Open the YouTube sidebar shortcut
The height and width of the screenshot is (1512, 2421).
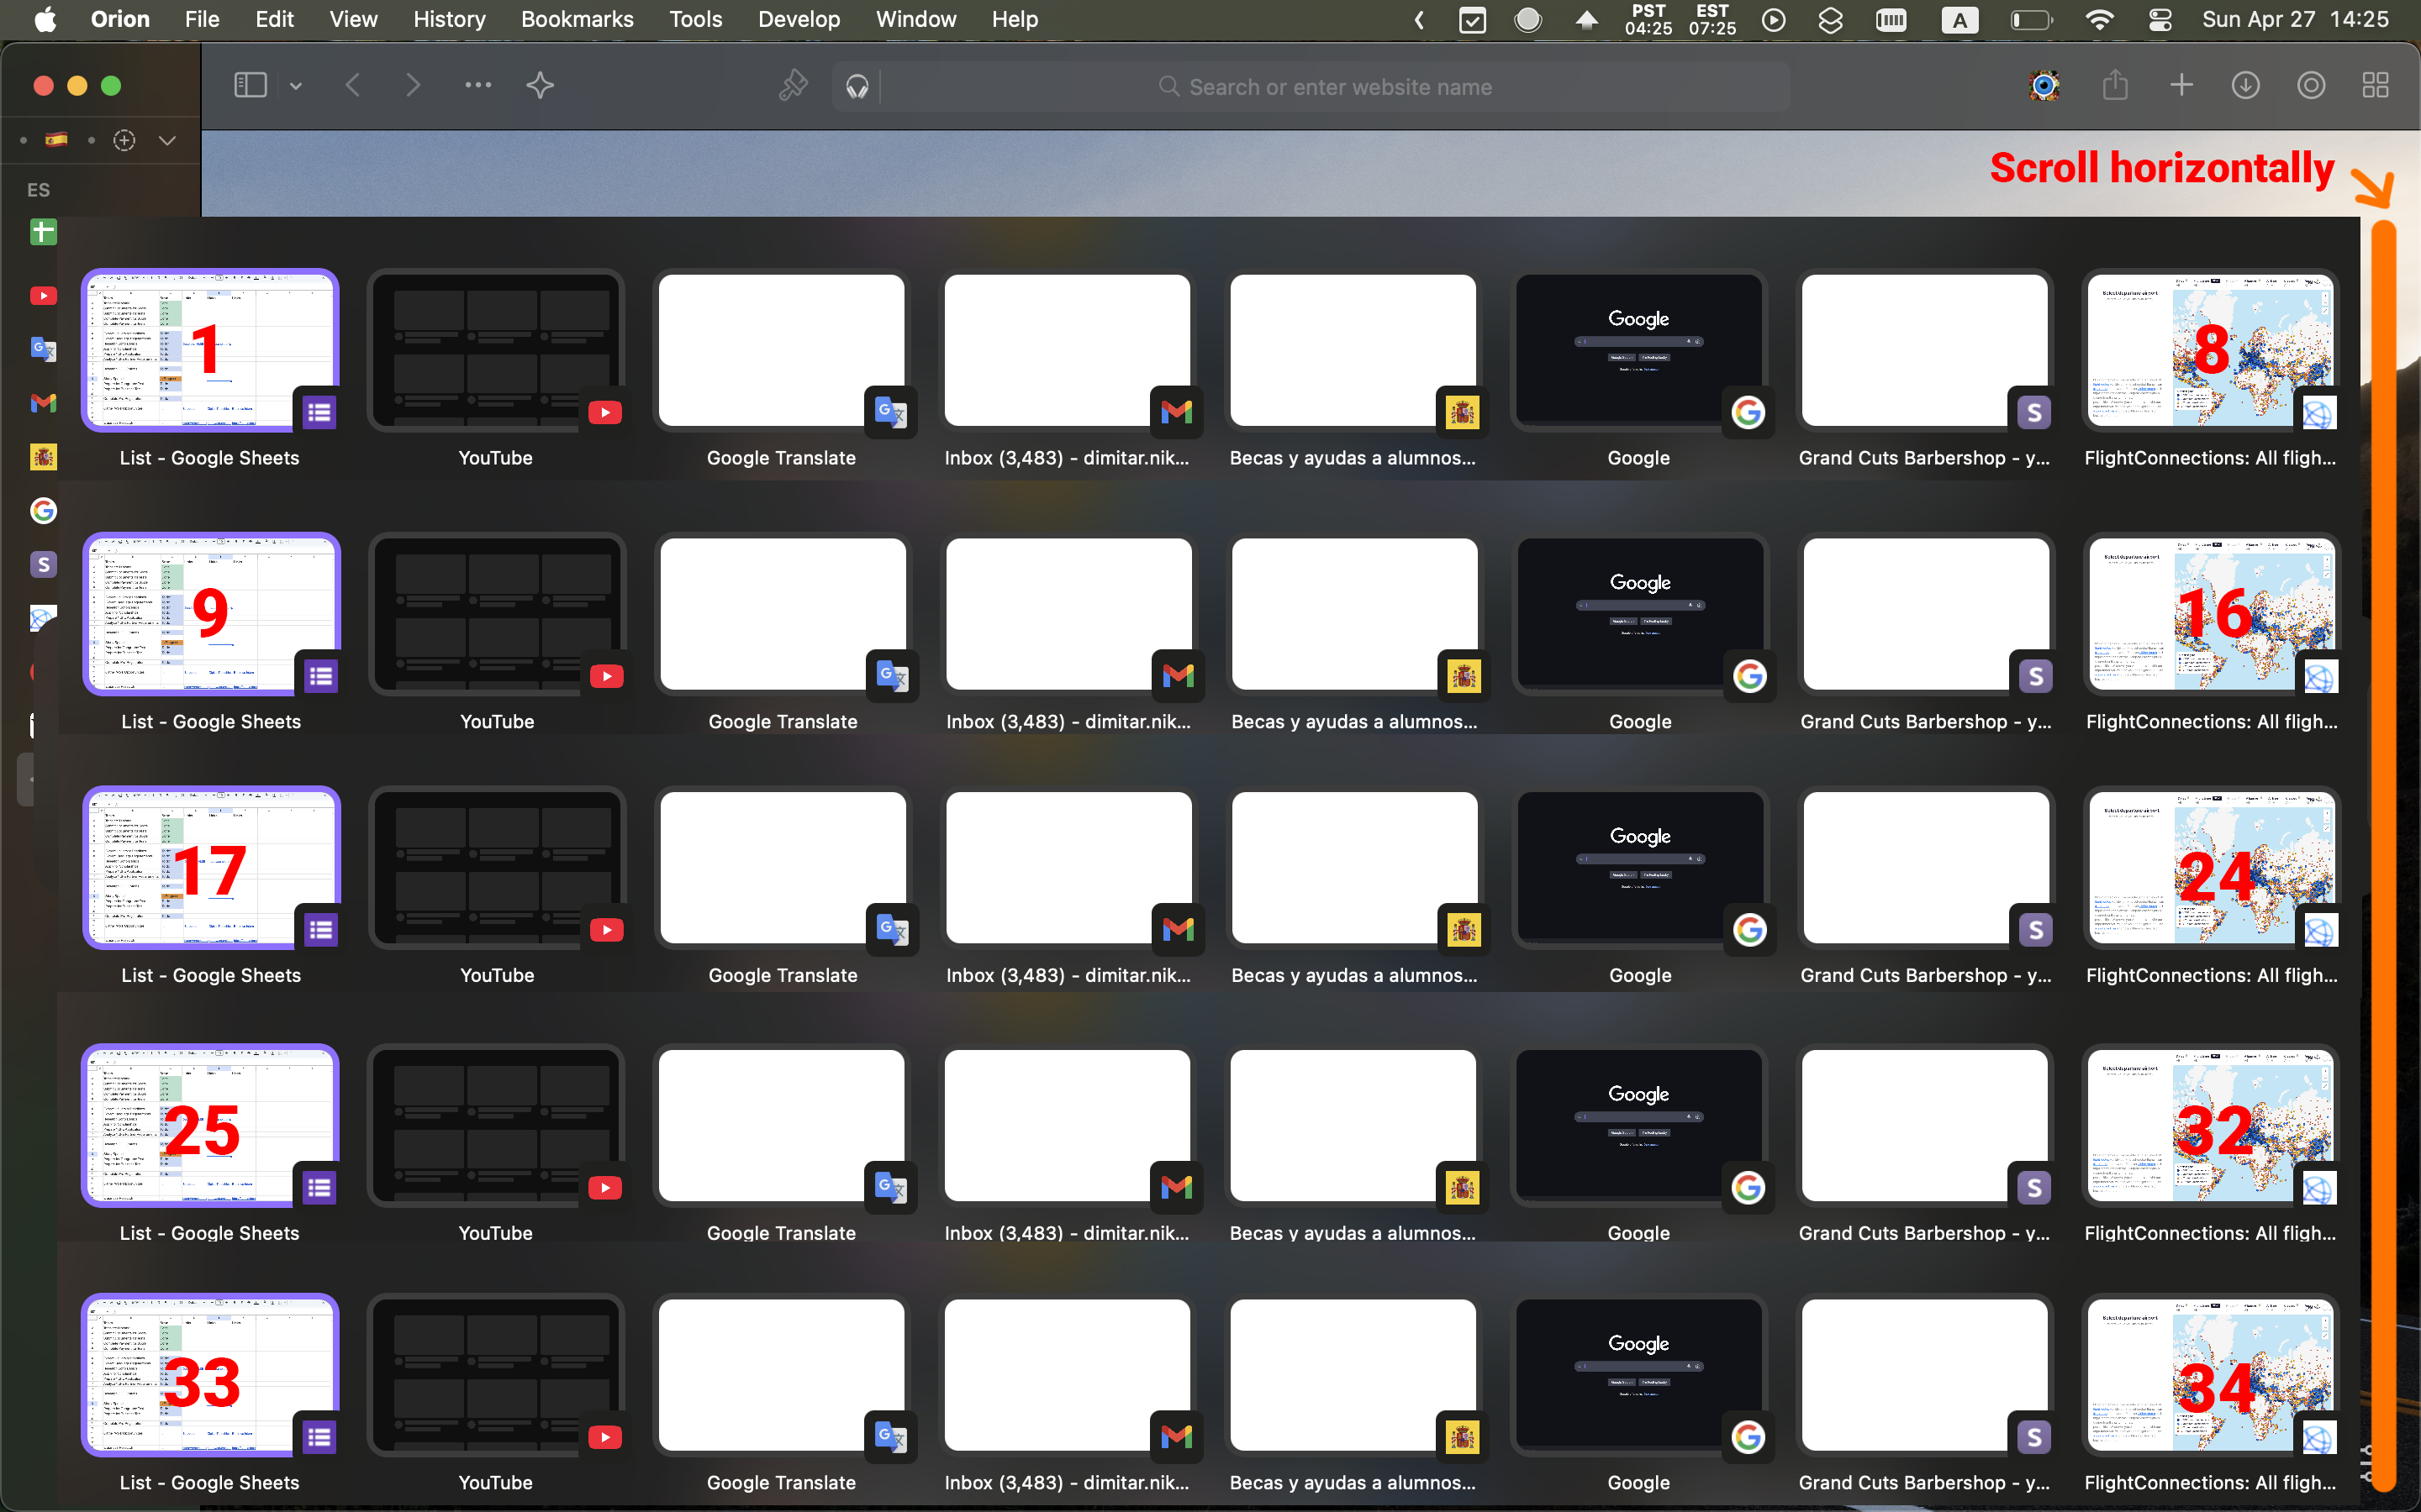point(43,295)
